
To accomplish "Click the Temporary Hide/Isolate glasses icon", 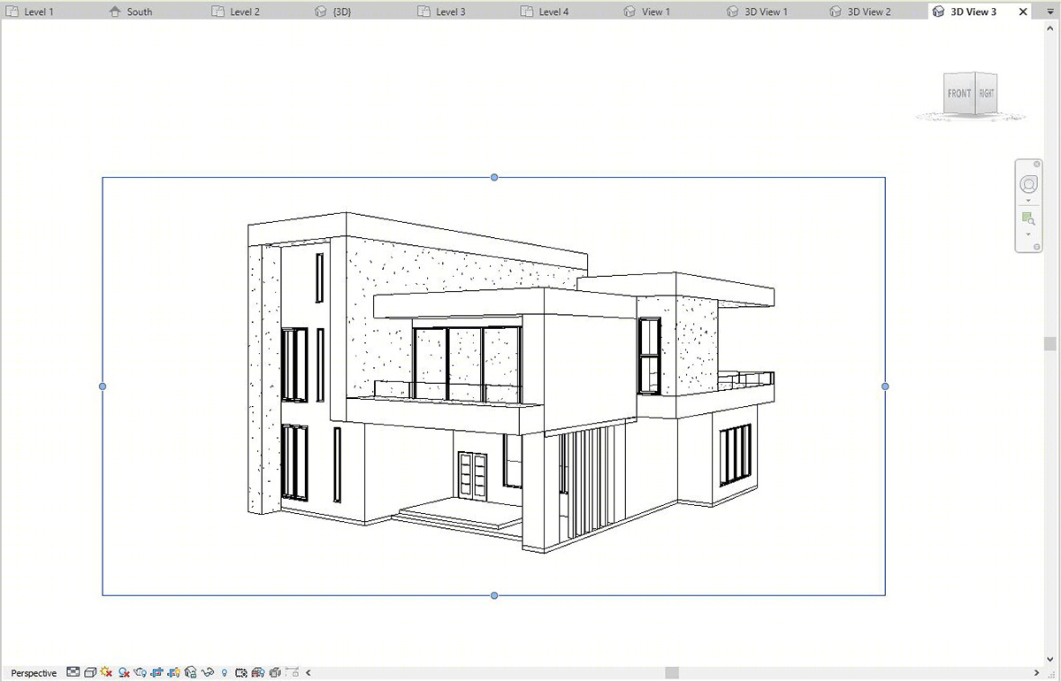I will tap(208, 673).
